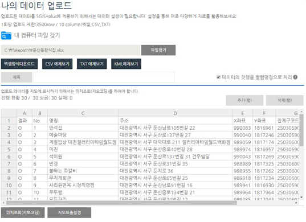This screenshot has height=222, width=306.
Task: Click the cell '우두령'
Action: click(83, 192)
